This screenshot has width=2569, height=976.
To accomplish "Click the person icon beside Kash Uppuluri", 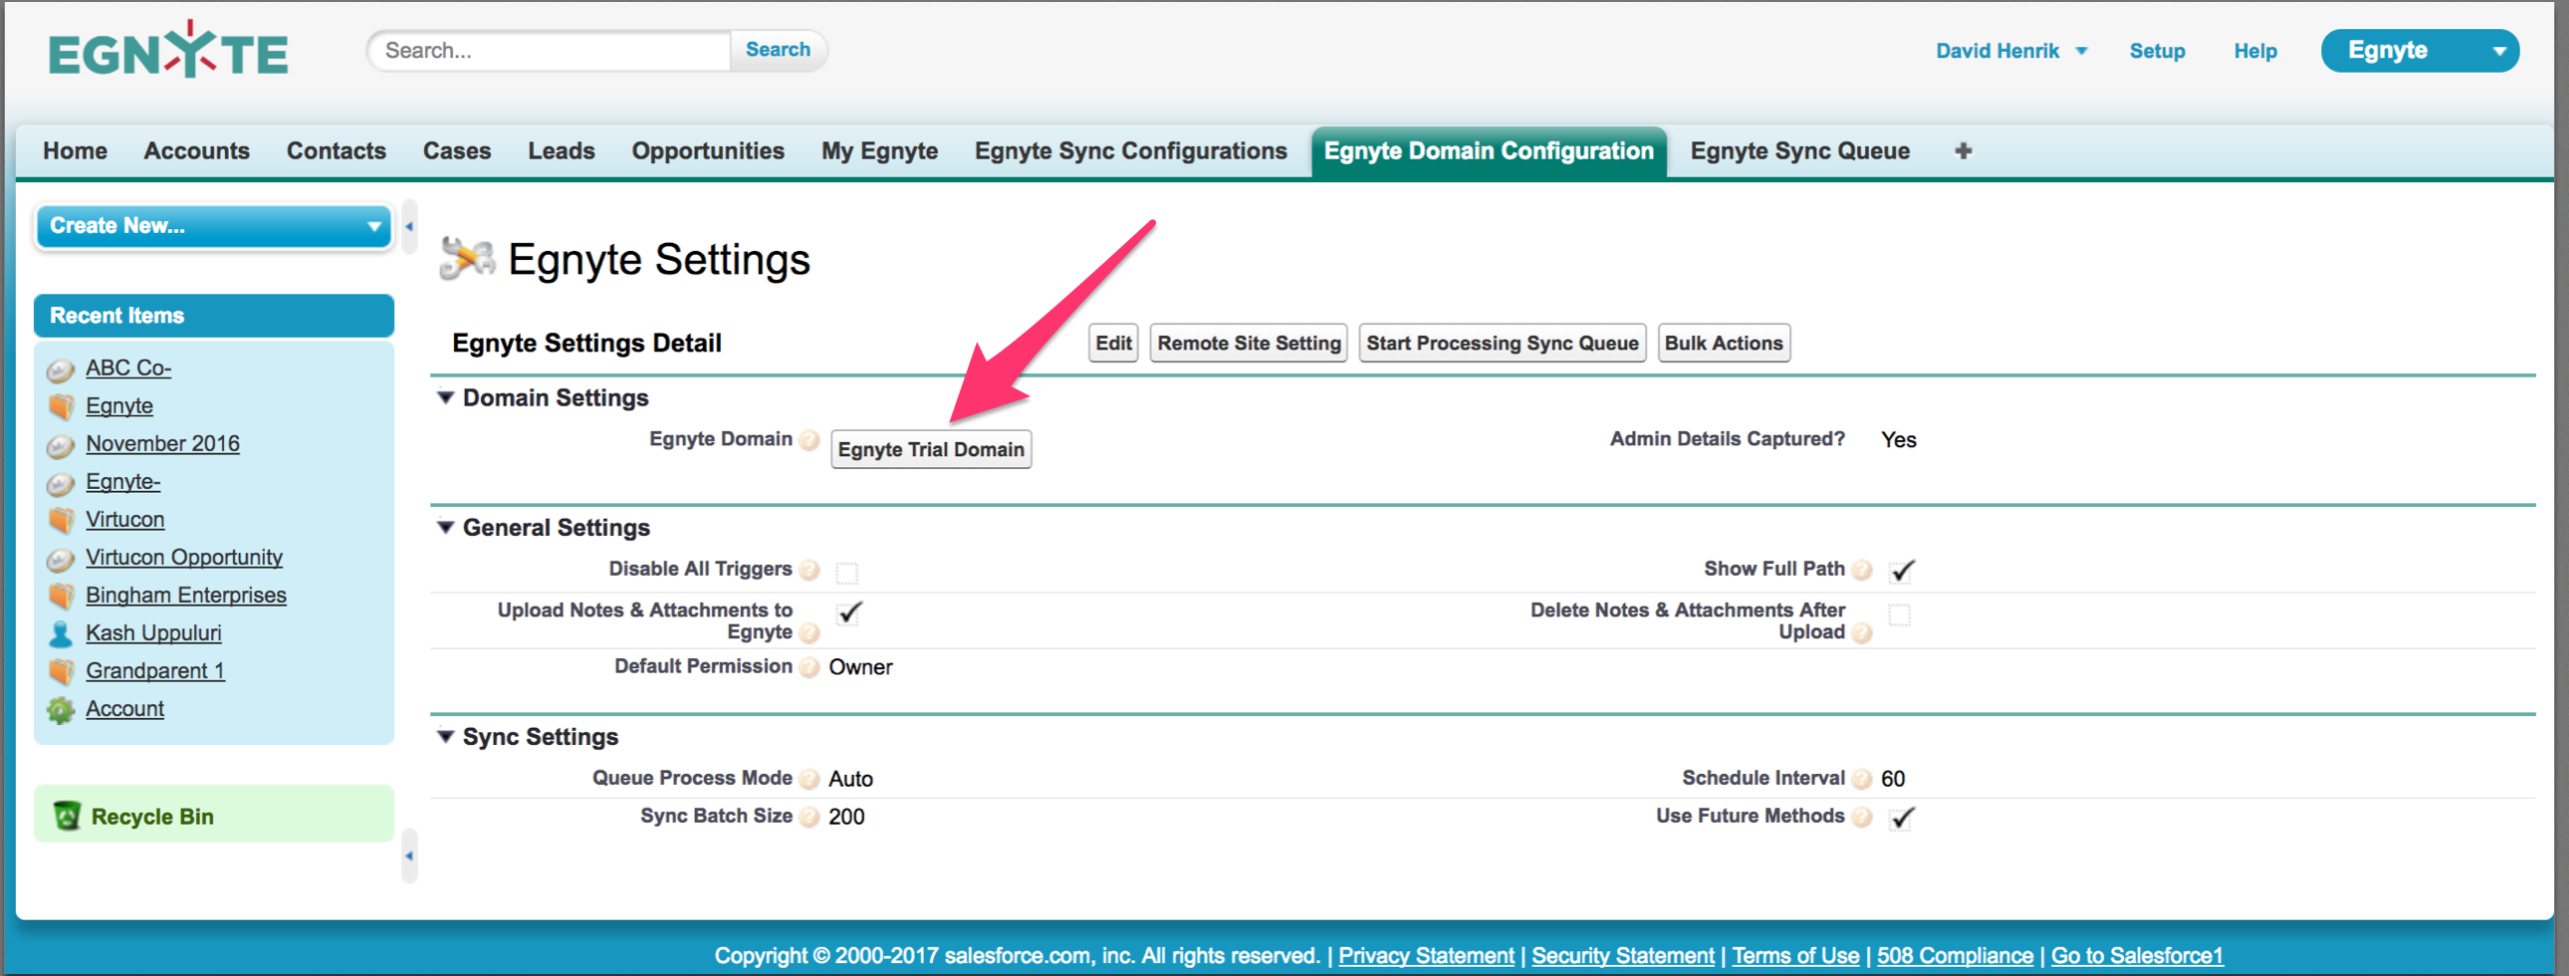I will click(x=61, y=633).
